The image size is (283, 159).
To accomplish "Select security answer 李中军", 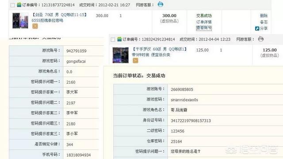I will pos(72,113).
